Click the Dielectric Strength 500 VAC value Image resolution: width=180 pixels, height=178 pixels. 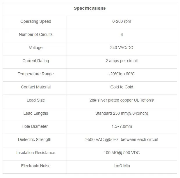click(x=122, y=139)
